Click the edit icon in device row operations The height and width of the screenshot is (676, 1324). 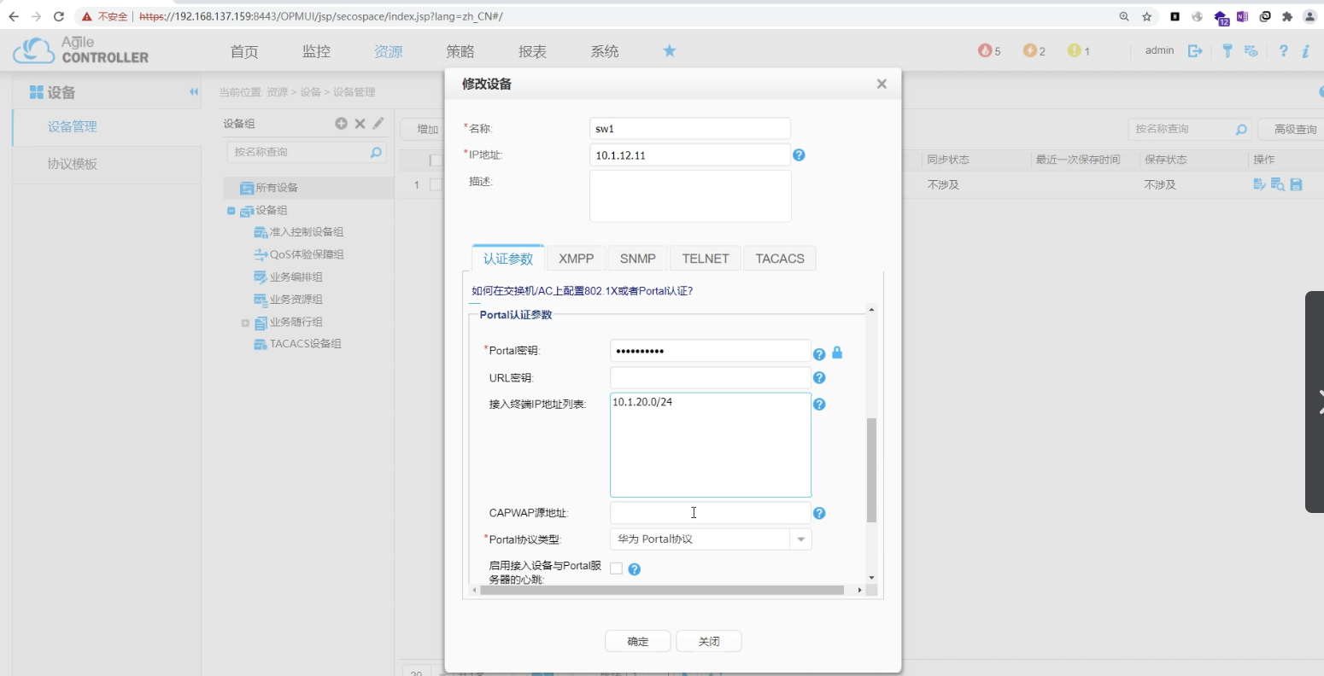tap(1259, 184)
